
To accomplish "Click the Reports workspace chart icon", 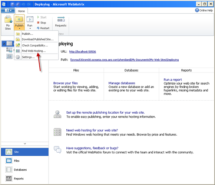I will click(x=9, y=179).
